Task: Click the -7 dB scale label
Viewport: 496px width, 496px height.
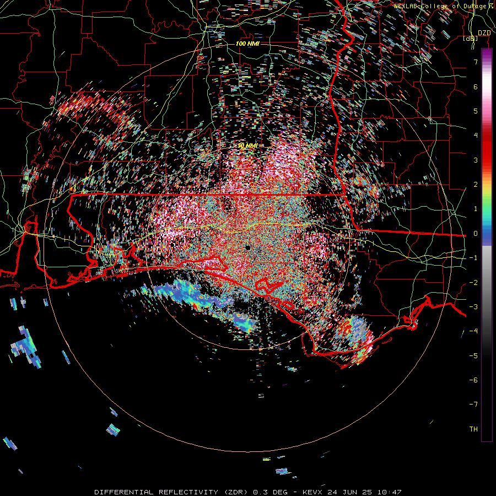Action: point(473,405)
